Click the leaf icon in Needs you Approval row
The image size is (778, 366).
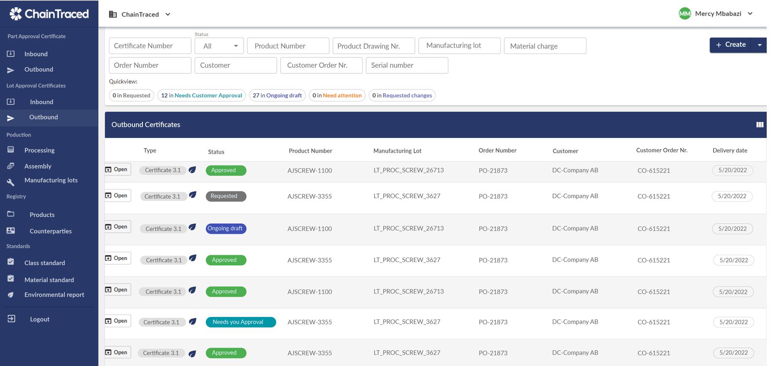pyautogui.click(x=193, y=321)
